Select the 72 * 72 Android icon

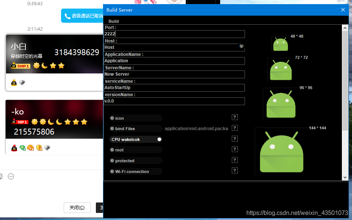(281, 70)
